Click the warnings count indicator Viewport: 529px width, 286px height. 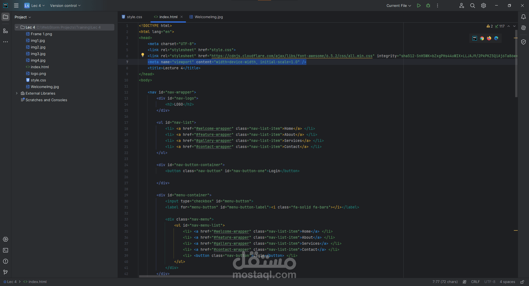pyautogui.click(x=490, y=26)
